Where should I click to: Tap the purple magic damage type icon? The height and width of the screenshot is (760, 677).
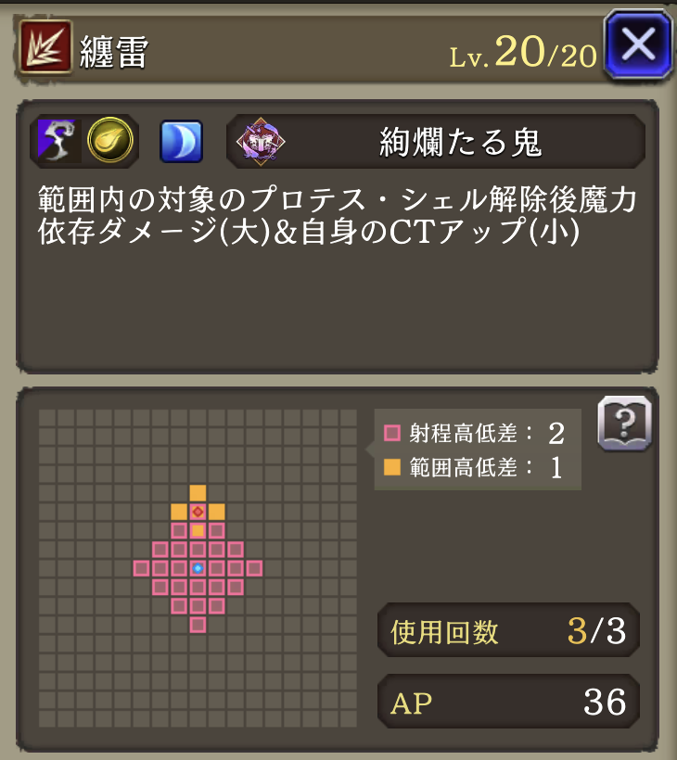point(57,141)
